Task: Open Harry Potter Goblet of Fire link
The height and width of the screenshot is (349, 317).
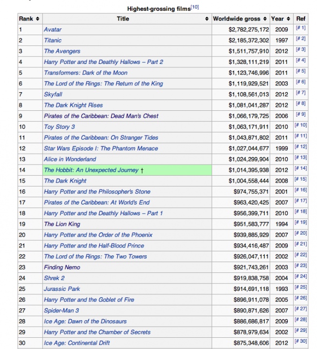Action: (x=89, y=300)
